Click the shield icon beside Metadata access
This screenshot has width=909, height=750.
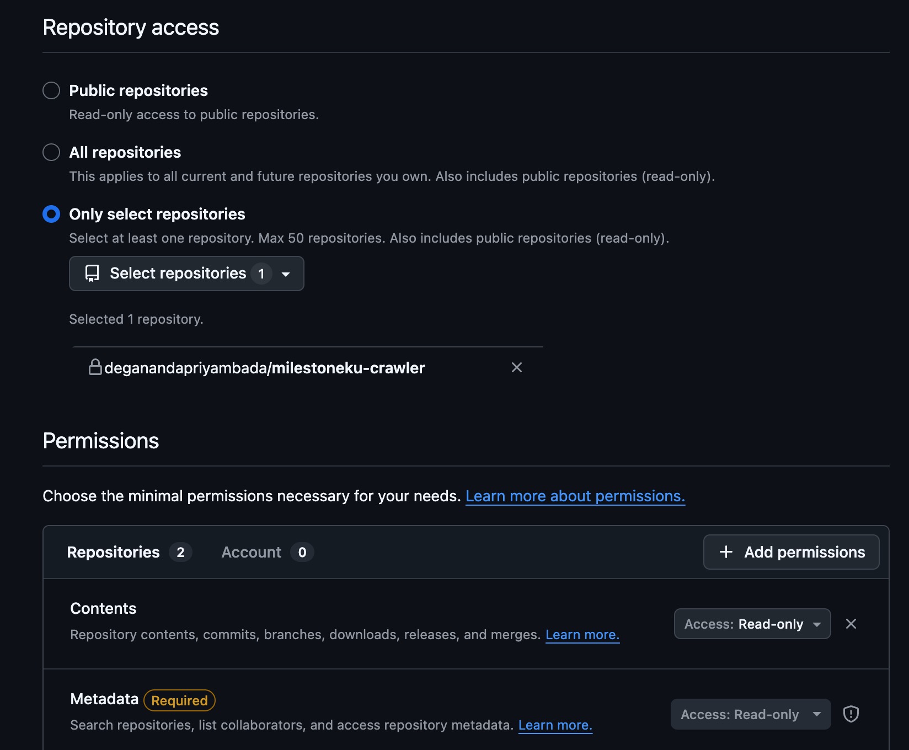pos(851,714)
